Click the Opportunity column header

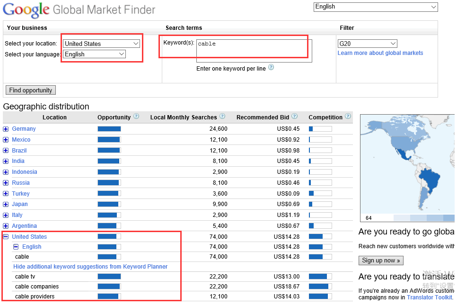click(114, 117)
